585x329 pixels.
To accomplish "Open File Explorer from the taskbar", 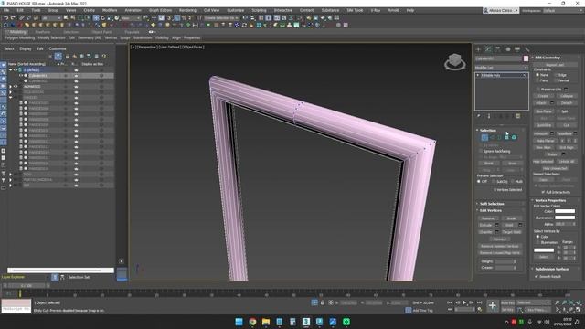I will point(266,322).
